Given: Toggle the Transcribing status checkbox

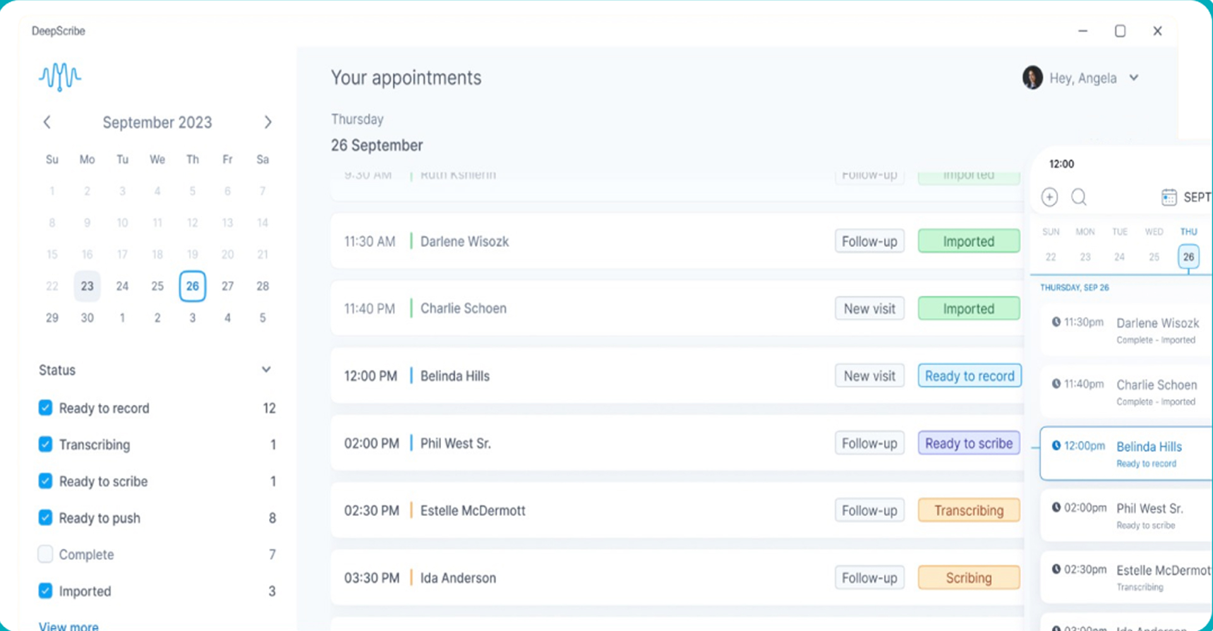Looking at the screenshot, I should pyautogui.click(x=45, y=445).
